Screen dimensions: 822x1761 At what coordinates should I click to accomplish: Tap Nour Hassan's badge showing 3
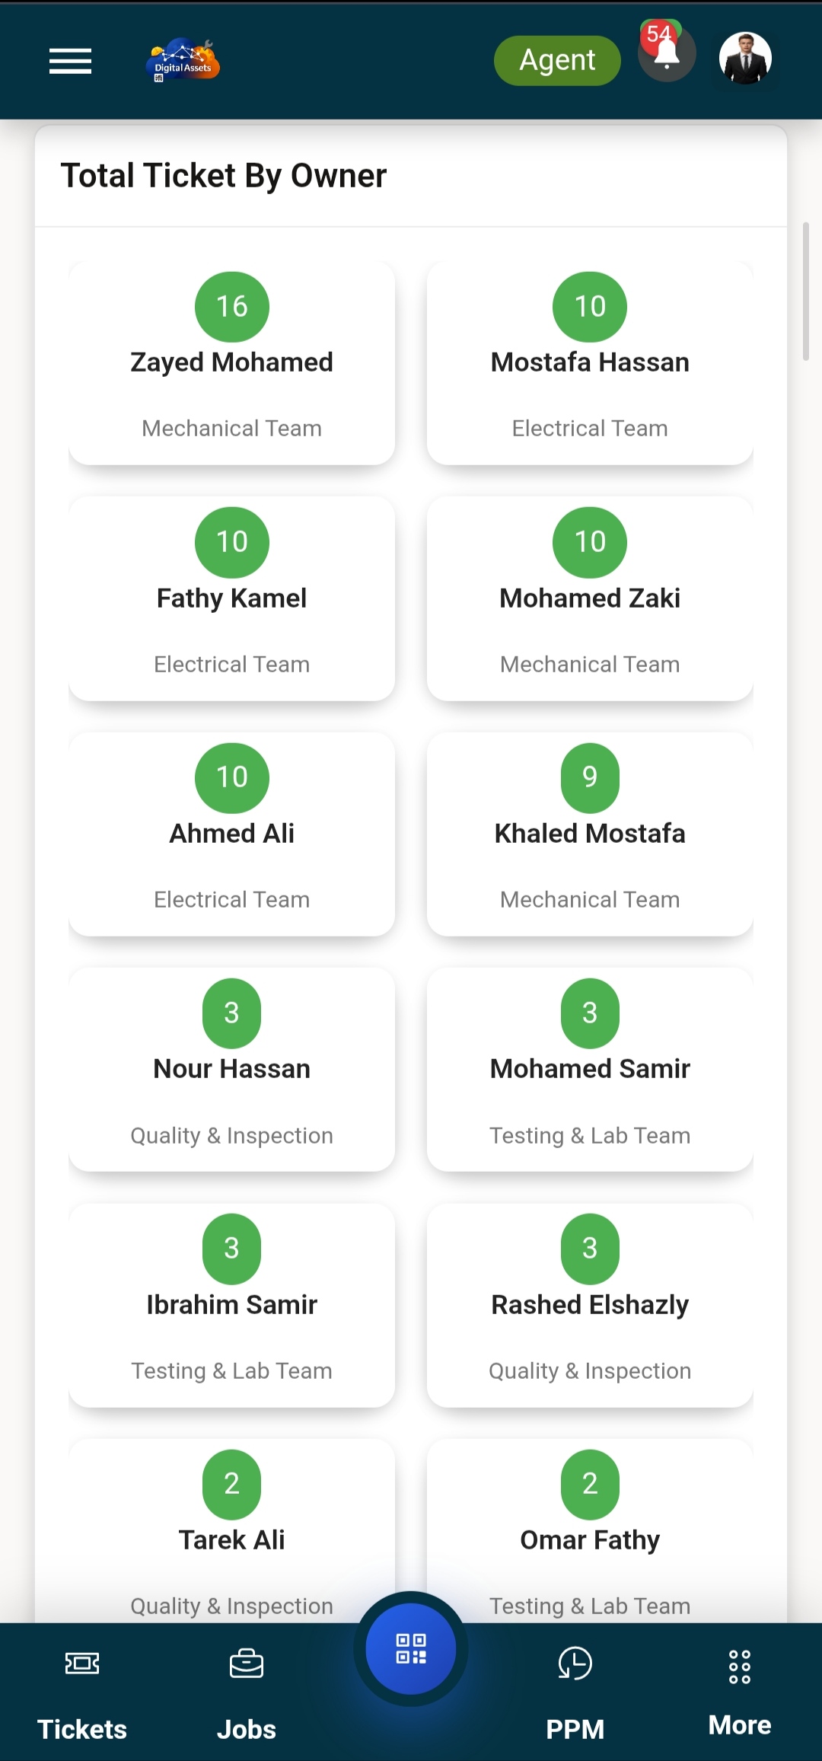pyautogui.click(x=232, y=1013)
